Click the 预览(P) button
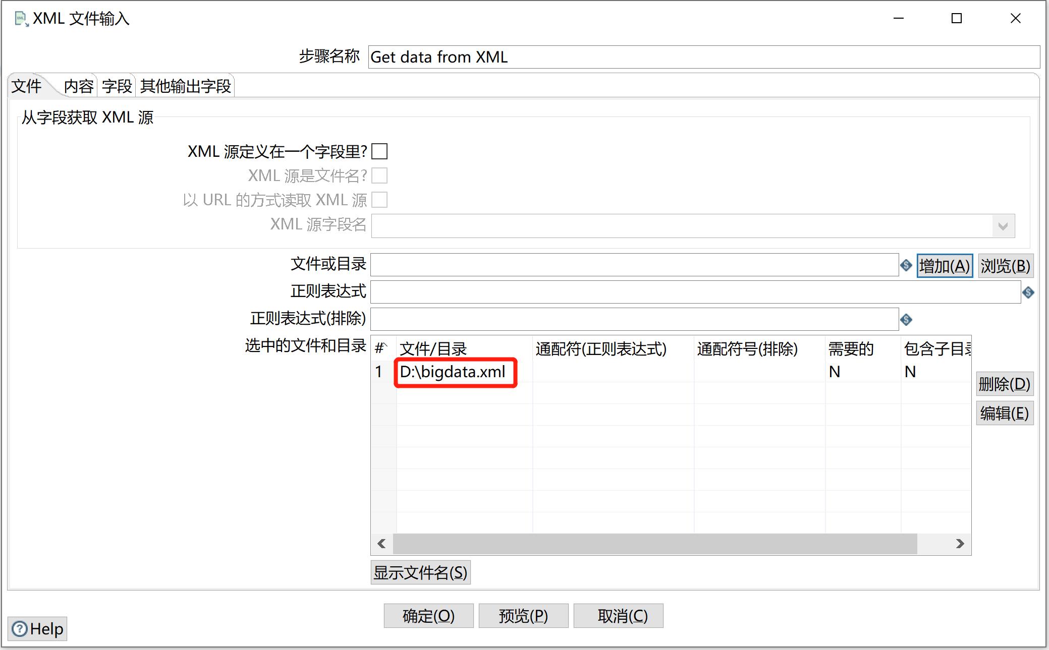This screenshot has height=650, width=1049. tap(523, 616)
